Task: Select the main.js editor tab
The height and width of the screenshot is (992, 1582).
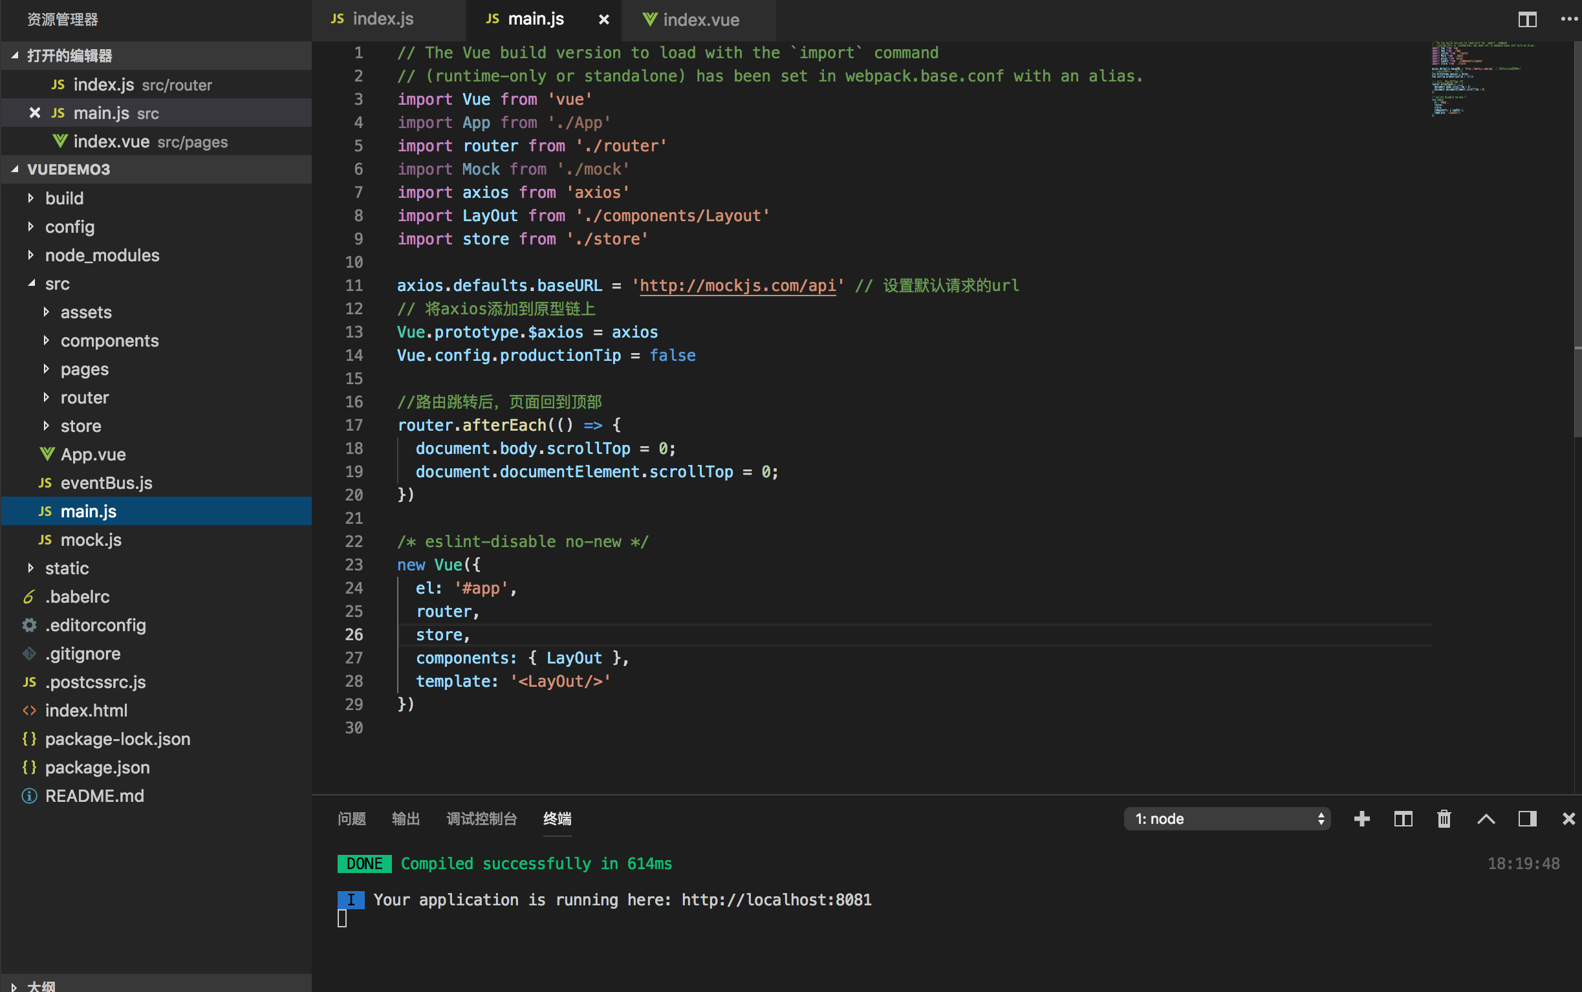Action: tap(544, 19)
